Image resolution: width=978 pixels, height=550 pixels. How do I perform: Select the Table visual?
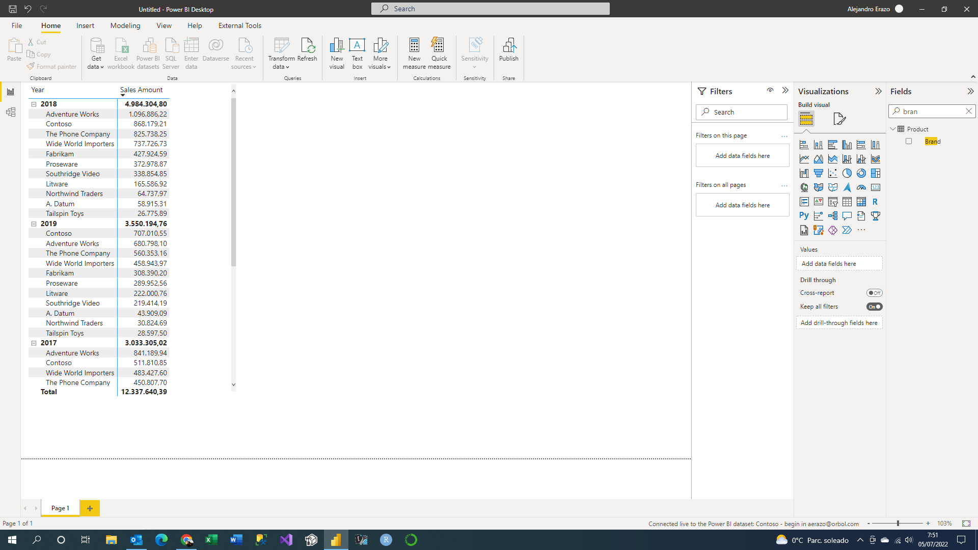847,202
